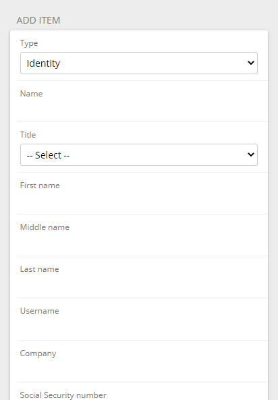Viewport: 278px width, 400px height.
Task: Click the chevron arrow of Title selector
Action: coord(251,154)
